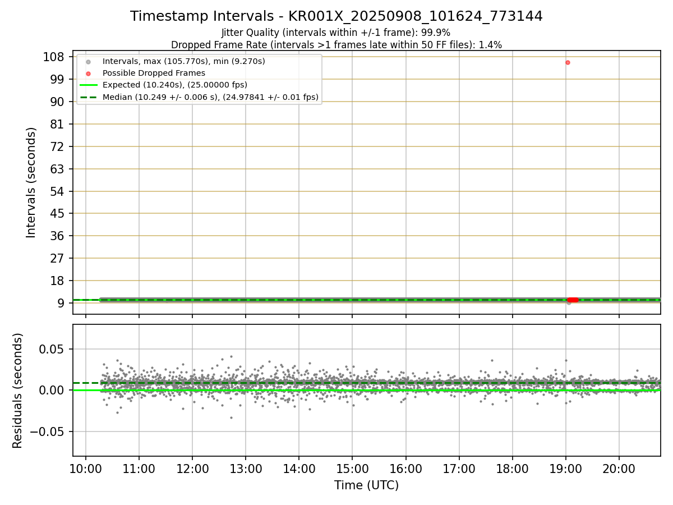Click the x-axis tick label '14:00'
Image resolution: width=673 pixels, height=505 pixels.
(299, 469)
